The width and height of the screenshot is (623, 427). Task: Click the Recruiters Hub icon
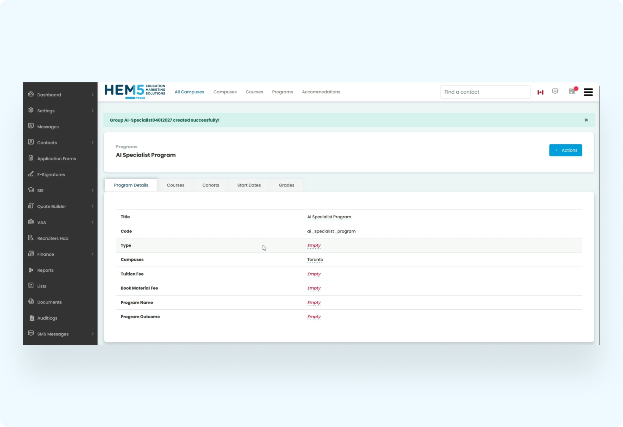(31, 238)
